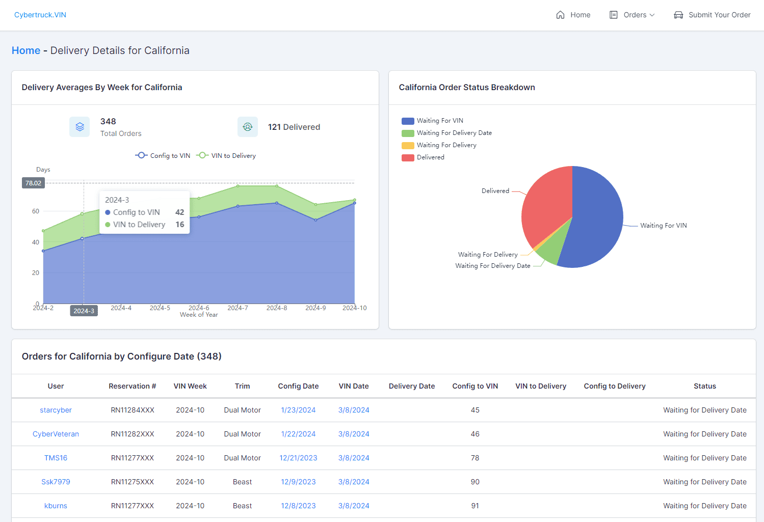Toggle the Delivered pie legend swatch
Image resolution: width=764 pixels, height=522 pixels.
408,157
